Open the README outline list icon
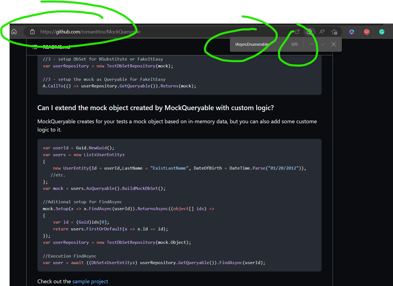 pyautogui.click(x=35, y=47)
